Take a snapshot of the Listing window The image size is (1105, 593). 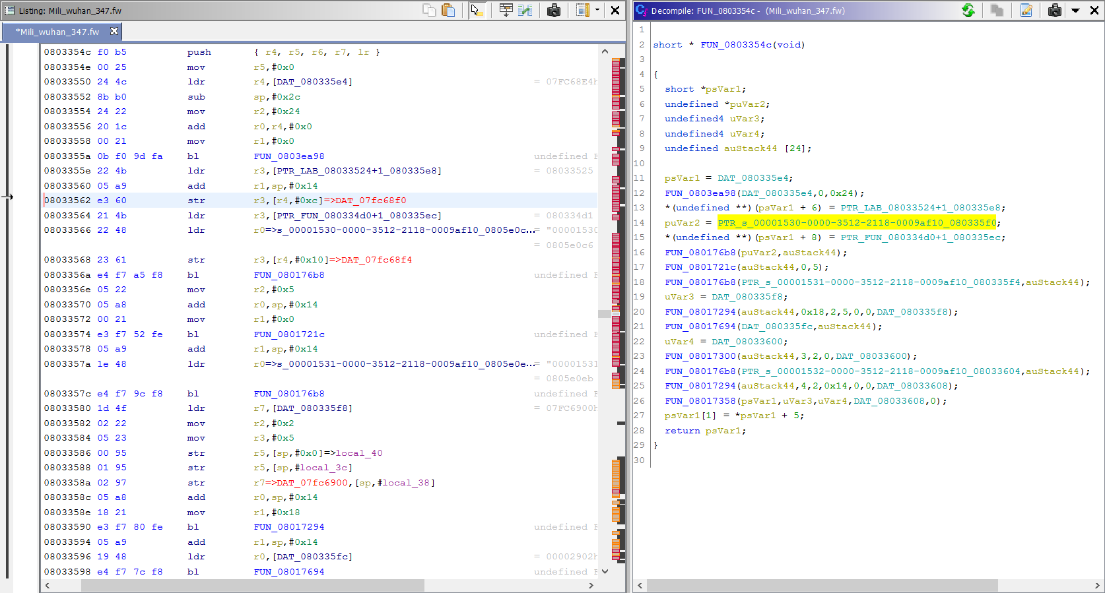pyautogui.click(x=554, y=10)
